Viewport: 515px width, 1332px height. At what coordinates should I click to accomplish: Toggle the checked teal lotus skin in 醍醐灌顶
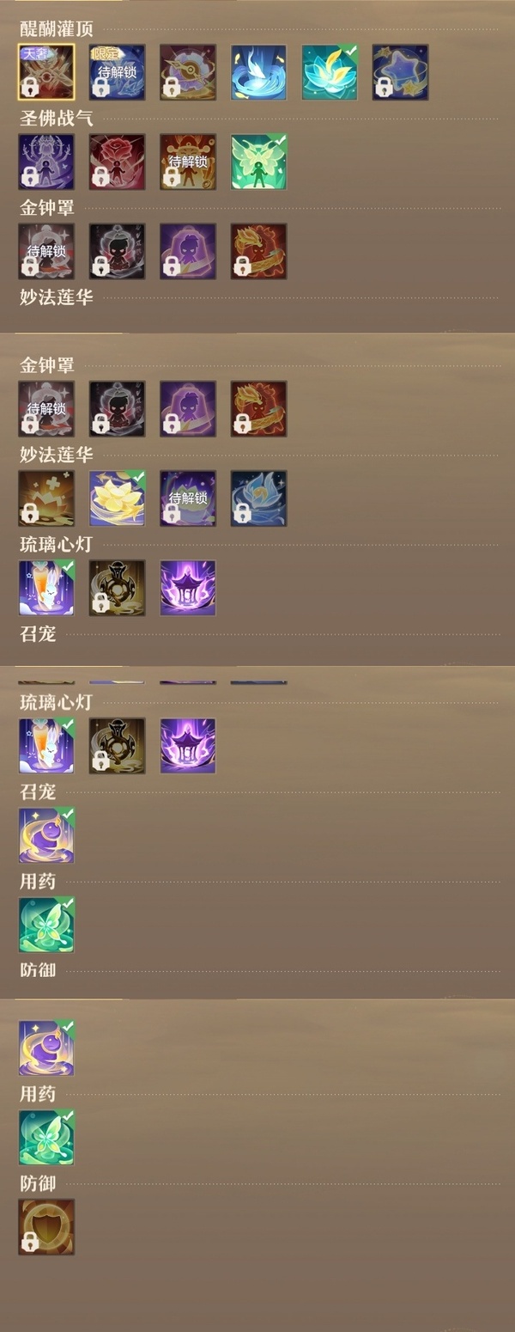click(x=330, y=72)
